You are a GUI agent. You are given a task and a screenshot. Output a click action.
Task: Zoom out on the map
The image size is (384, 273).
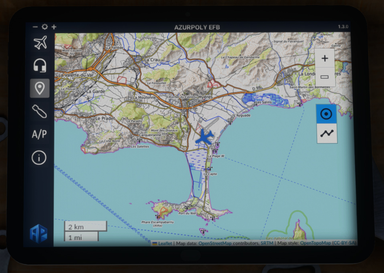pyautogui.click(x=325, y=77)
